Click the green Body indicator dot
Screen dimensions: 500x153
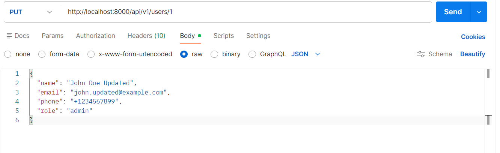[199, 36]
